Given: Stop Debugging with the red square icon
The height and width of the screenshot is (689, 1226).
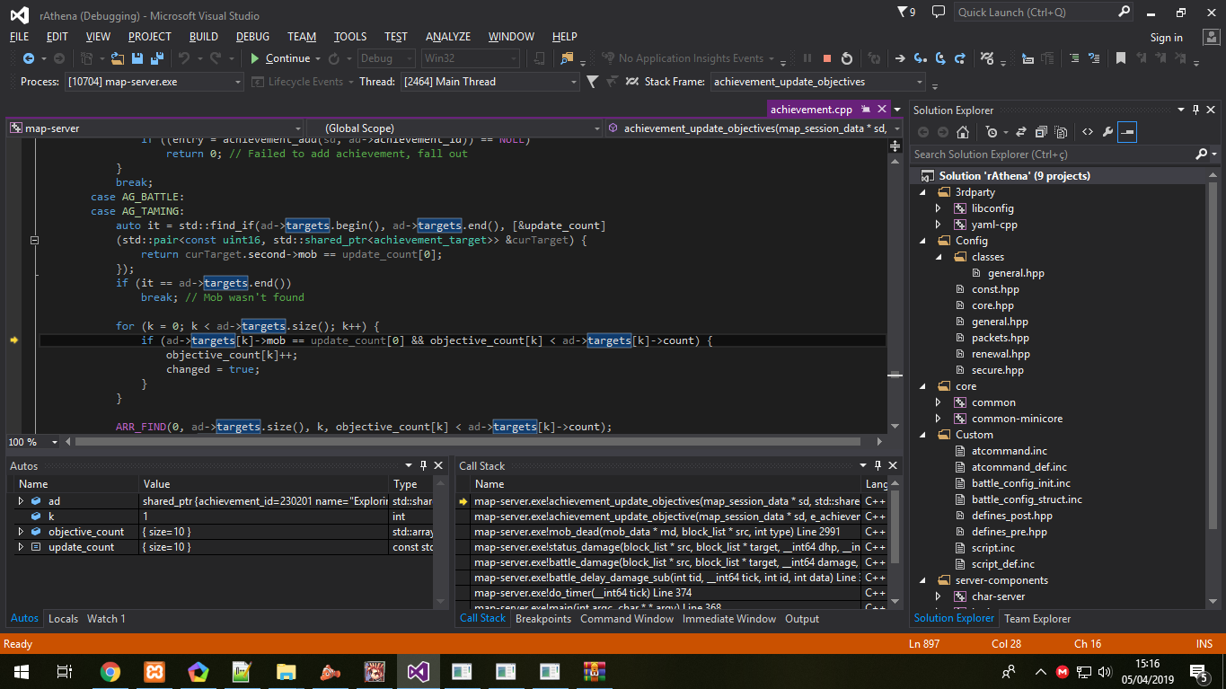Looking at the screenshot, I should click(x=826, y=57).
